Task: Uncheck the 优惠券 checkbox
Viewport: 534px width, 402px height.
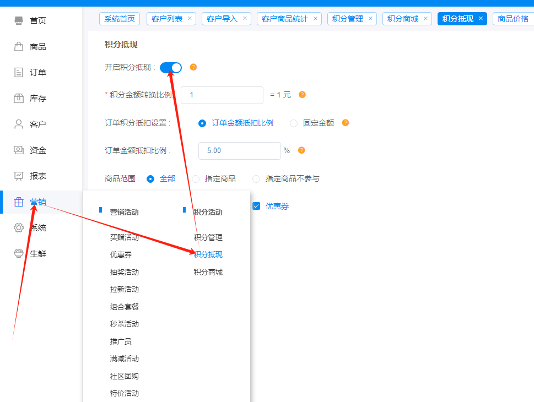Action: tap(256, 207)
